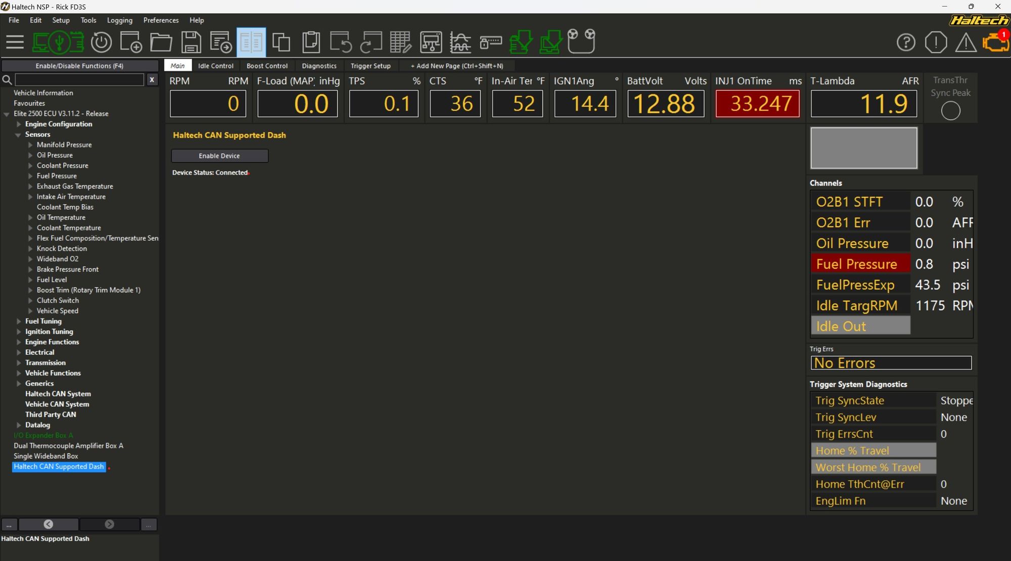The image size is (1011, 561).
Task: Clear the search box with X button
Action: 152,79
